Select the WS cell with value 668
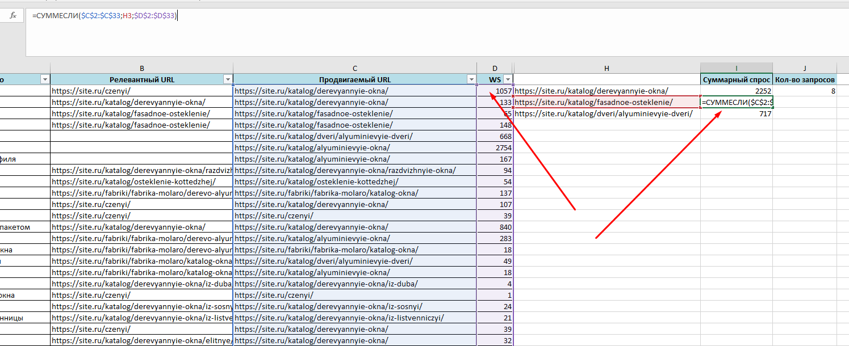Screen dimensions: 849x346 [x=495, y=136]
